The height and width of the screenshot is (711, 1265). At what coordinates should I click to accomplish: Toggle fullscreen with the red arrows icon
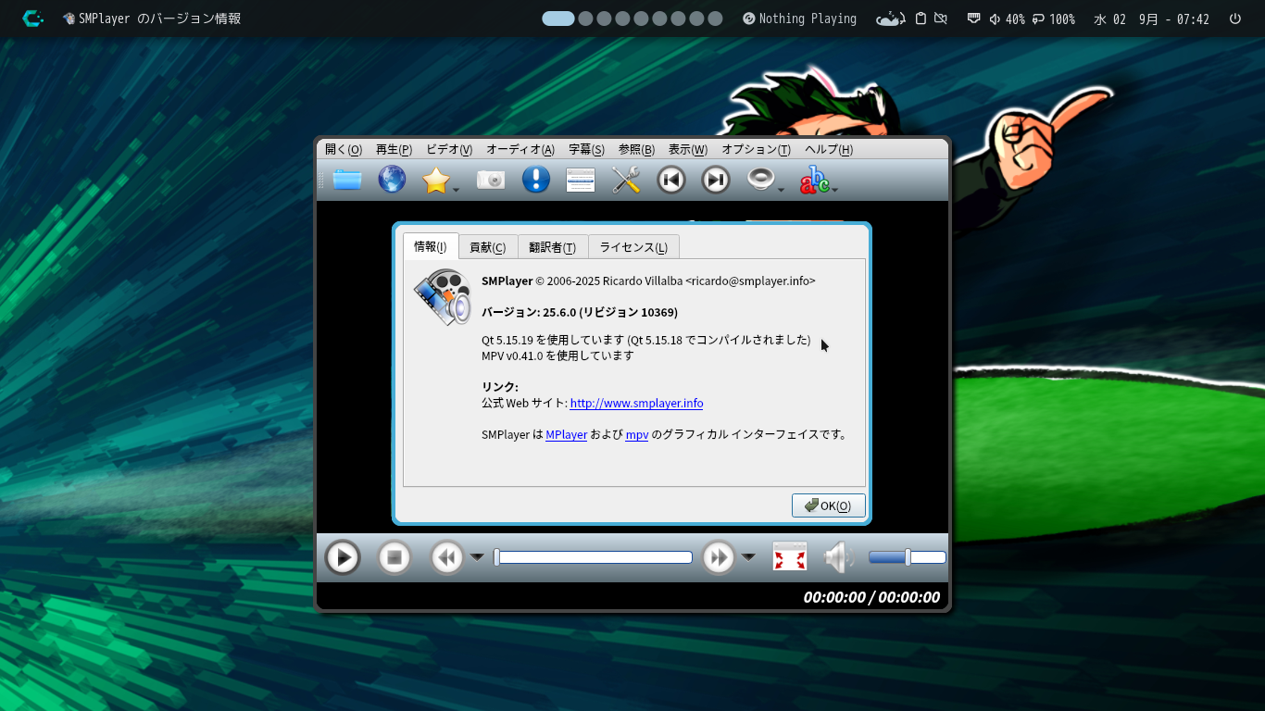coord(790,557)
